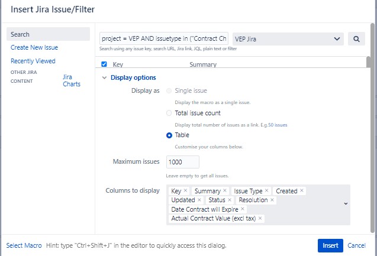Follow the 50 issues example link
Viewport: 377px width, 256px height.
coord(278,125)
